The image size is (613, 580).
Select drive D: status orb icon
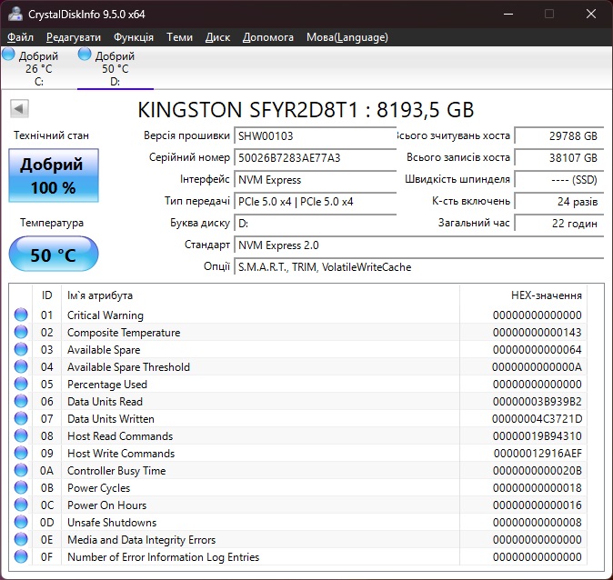pyautogui.click(x=85, y=55)
